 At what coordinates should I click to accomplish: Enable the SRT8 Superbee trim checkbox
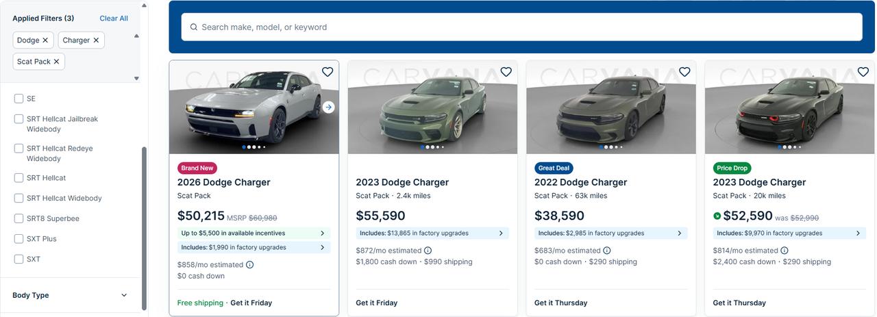coord(19,218)
